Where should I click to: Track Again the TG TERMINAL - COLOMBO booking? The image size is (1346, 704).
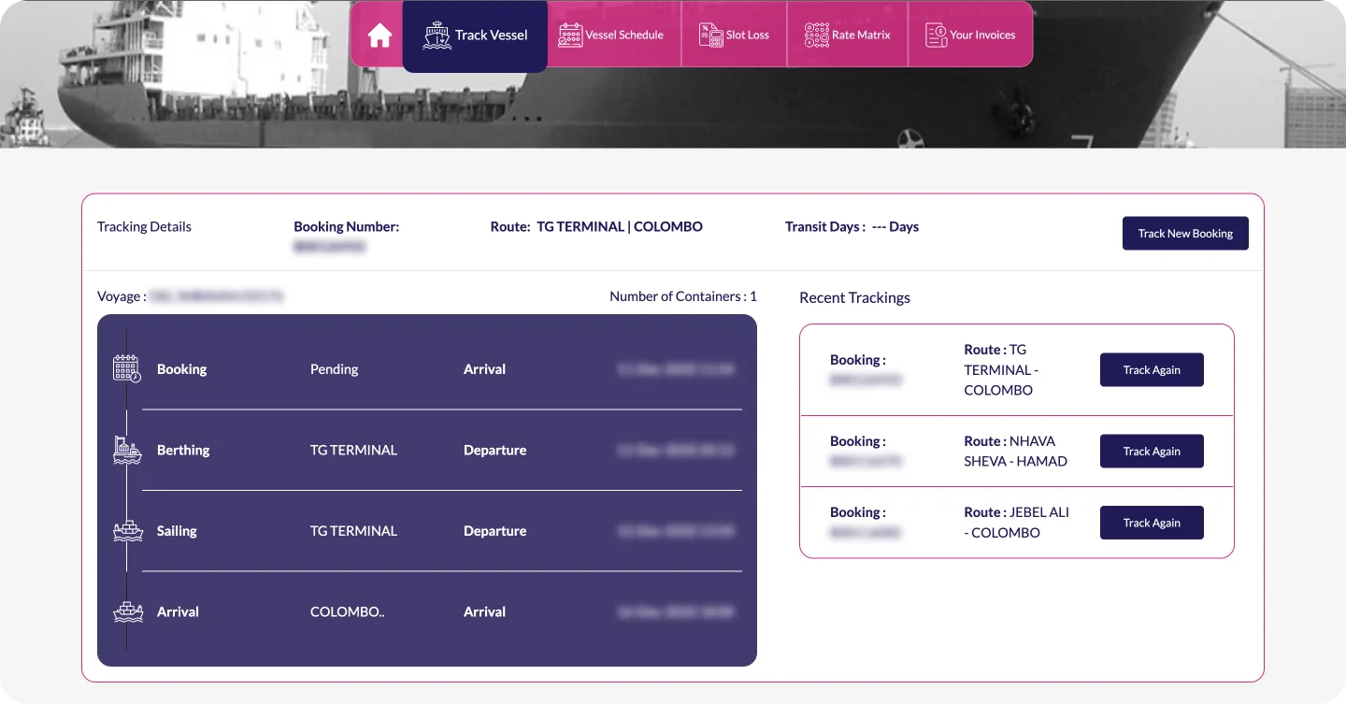pyautogui.click(x=1152, y=370)
